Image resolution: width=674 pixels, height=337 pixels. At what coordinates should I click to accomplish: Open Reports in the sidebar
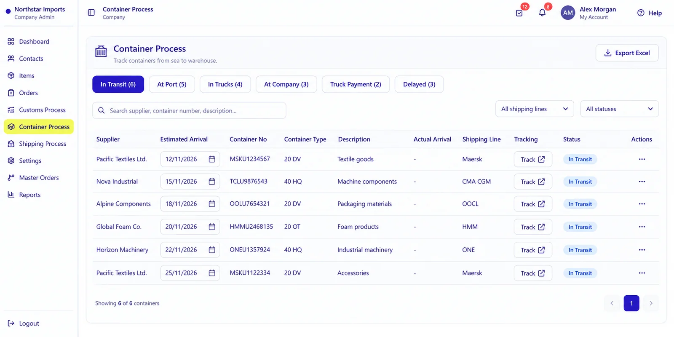pos(38,195)
